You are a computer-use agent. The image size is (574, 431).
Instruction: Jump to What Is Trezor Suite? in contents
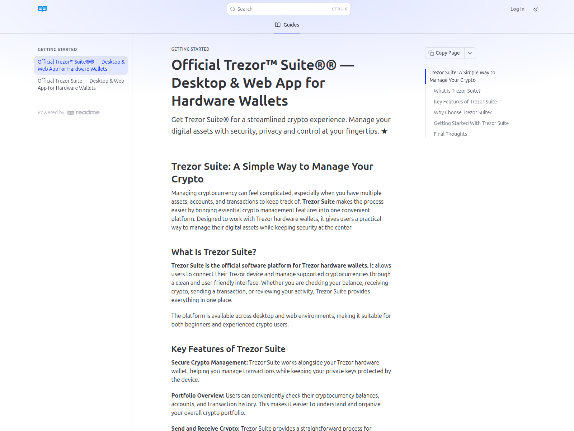(x=457, y=91)
